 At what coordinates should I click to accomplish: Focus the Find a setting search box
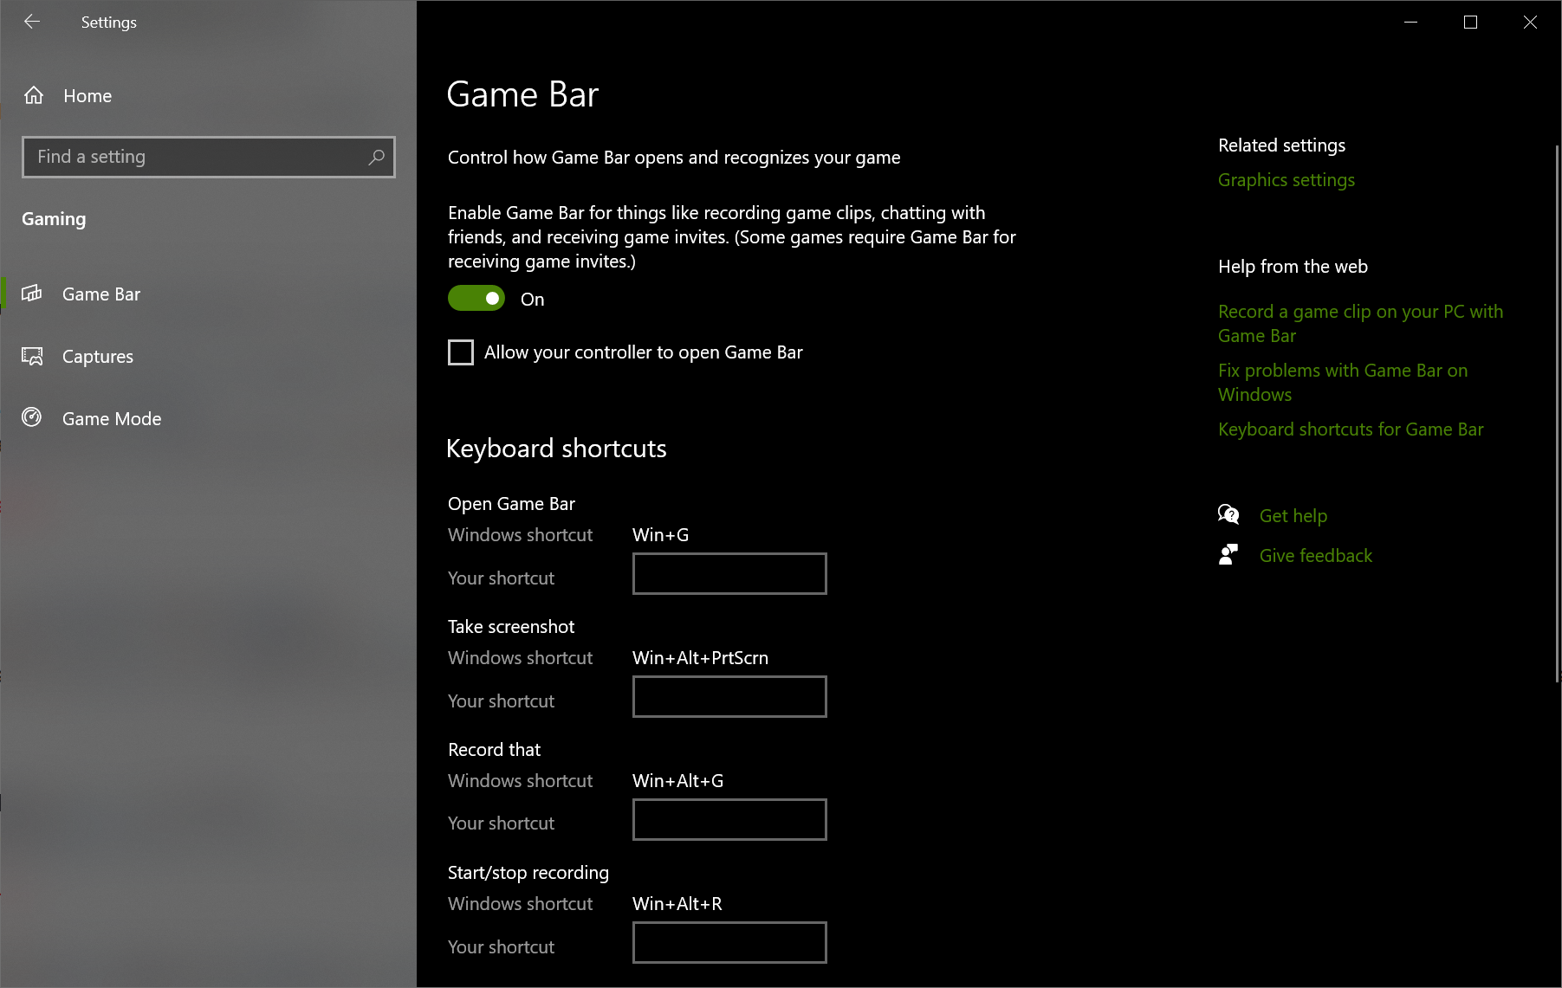pos(209,157)
